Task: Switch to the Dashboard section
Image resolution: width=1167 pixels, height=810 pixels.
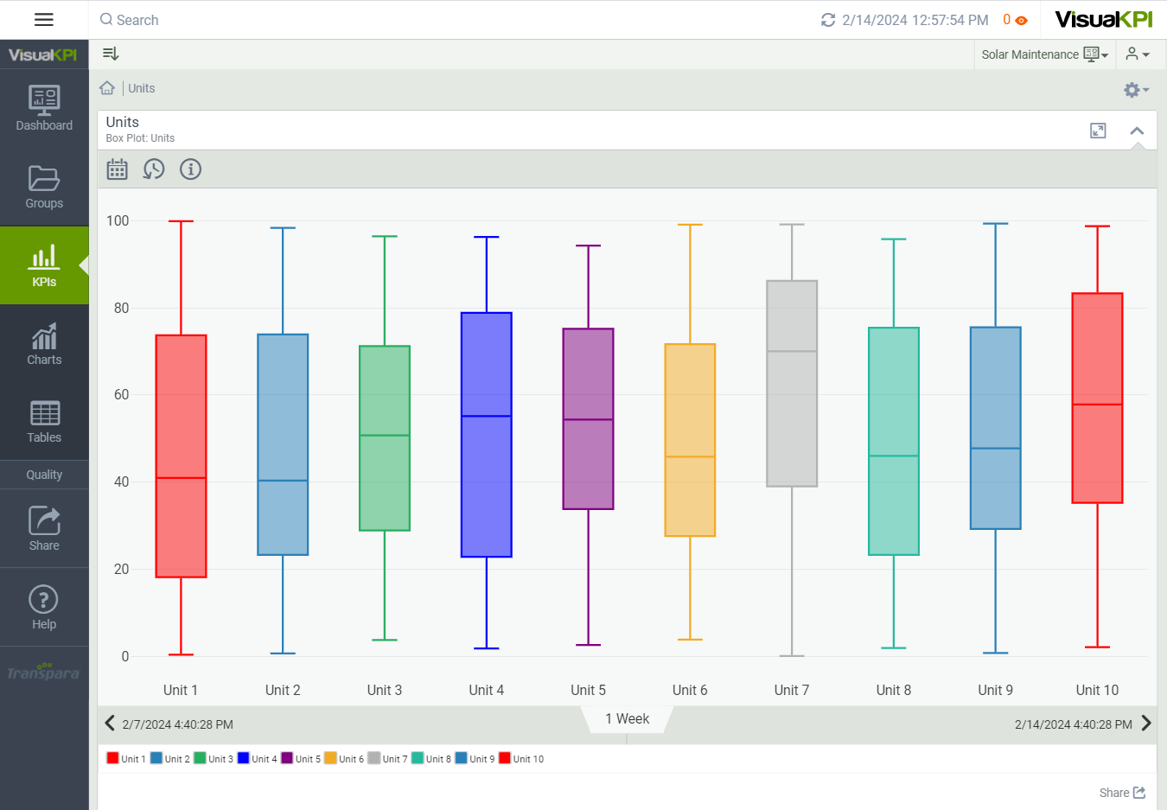Action: [44, 108]
